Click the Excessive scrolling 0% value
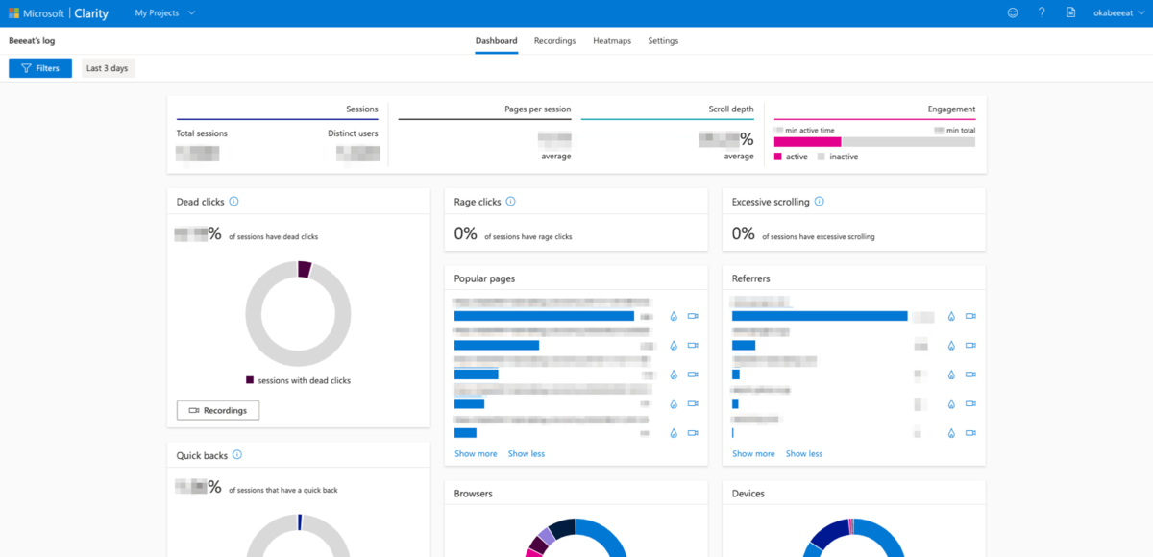The width and height of the screenshot is (1153, 557). [x=744, y=233]
